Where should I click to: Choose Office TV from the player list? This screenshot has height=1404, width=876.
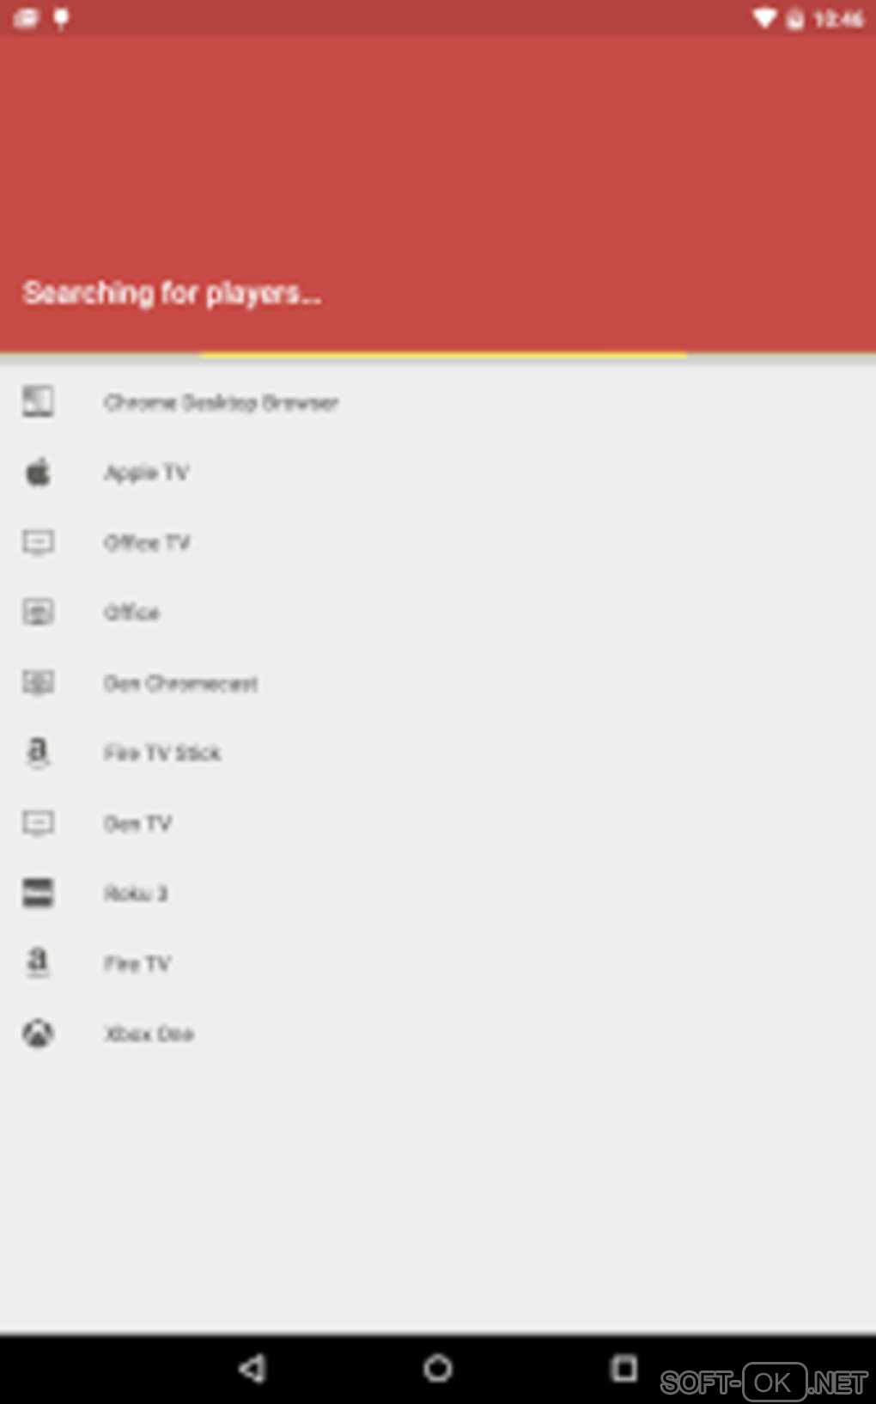(438, 542)
